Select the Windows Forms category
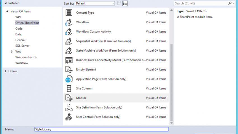This screenshot has width=238, height=134. pyautogui.click(x=26, y=57)
